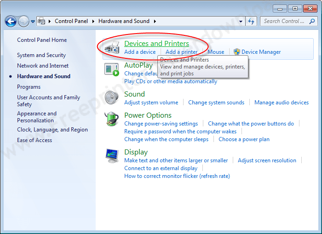The width and height of the screenshot is (322, 234).
Task: Click the Sound speaker icon
Action: (x=111, y=97)
